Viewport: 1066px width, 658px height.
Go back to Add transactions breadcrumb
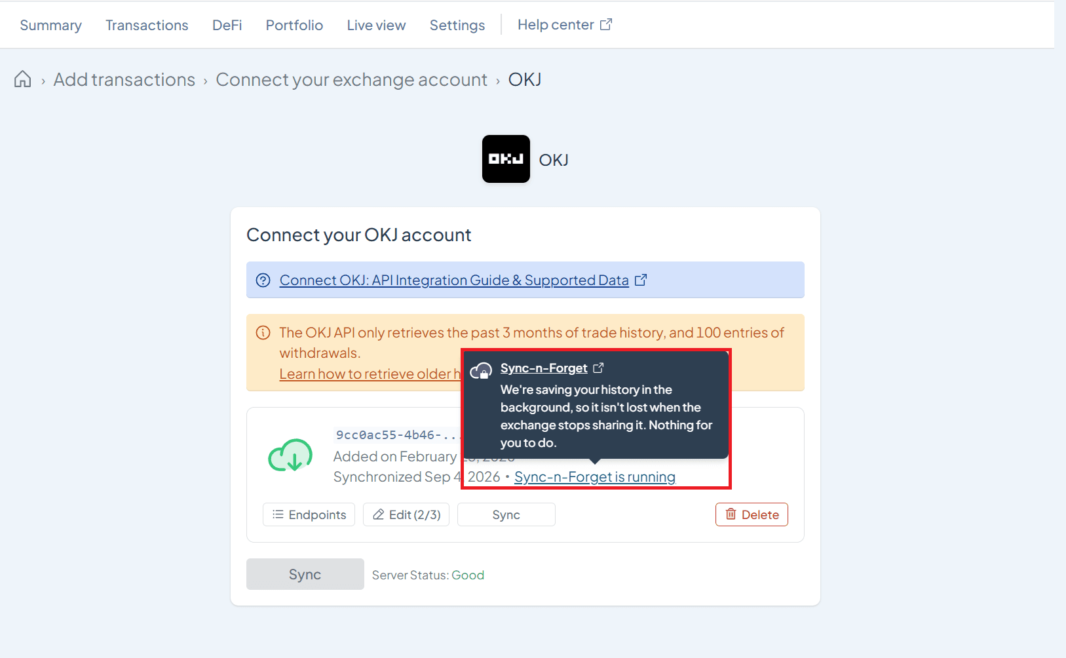click(x=124, y=79)
